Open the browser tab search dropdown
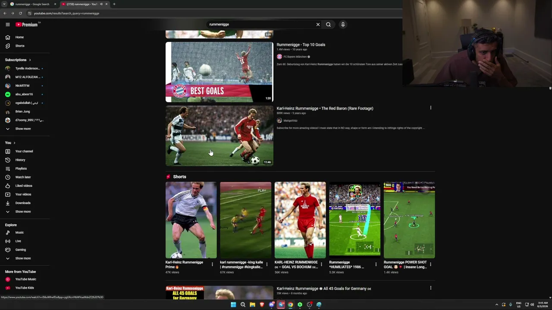Screen dimensions: 552x310 4,4
